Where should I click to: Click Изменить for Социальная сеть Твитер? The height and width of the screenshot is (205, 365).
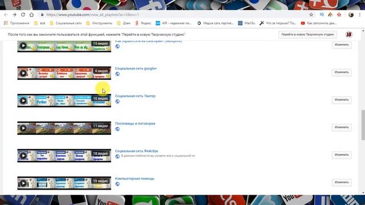342,100
